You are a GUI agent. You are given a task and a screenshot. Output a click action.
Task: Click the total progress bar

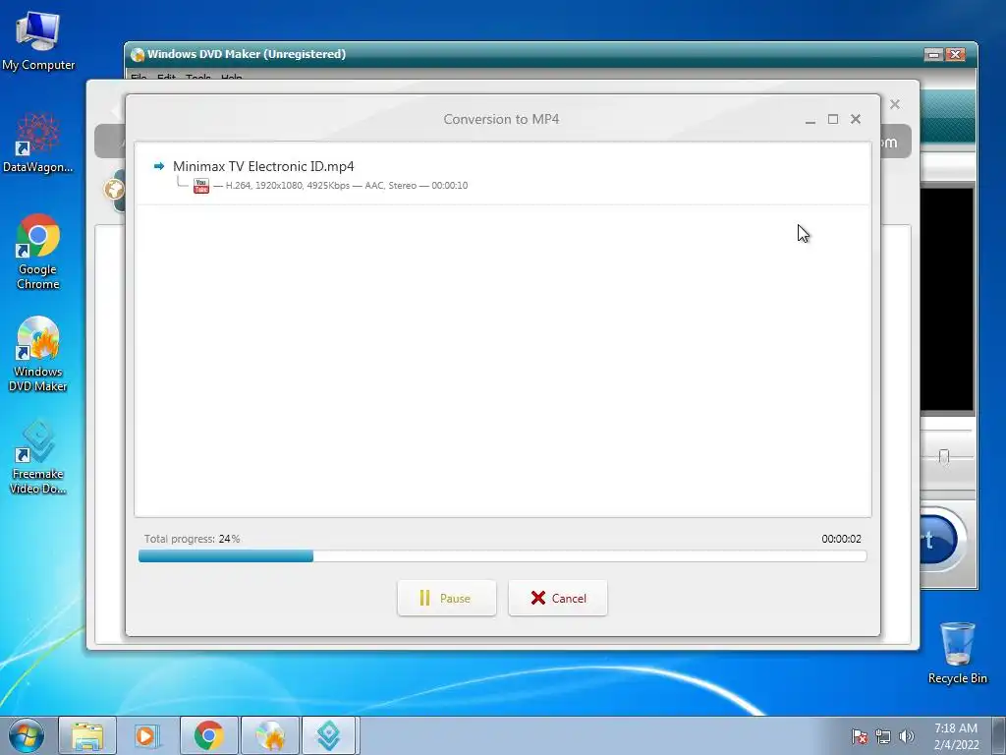(x=502, y=556)
